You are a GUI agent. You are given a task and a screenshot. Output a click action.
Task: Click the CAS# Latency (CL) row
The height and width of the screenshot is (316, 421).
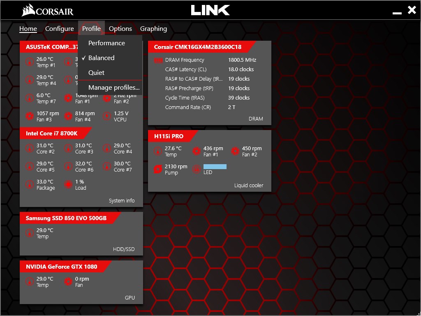click(209, 69)
